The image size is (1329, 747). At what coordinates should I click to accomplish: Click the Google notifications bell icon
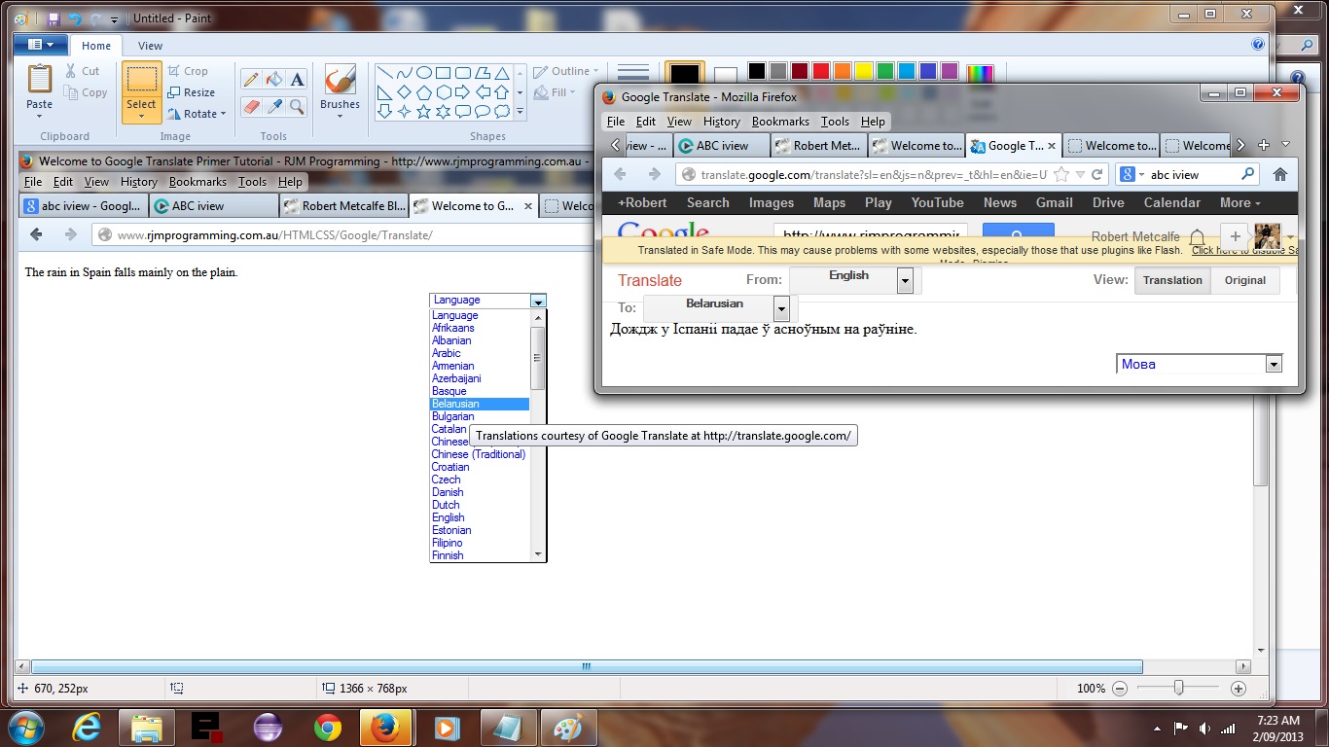click(x=1198, y=236)
